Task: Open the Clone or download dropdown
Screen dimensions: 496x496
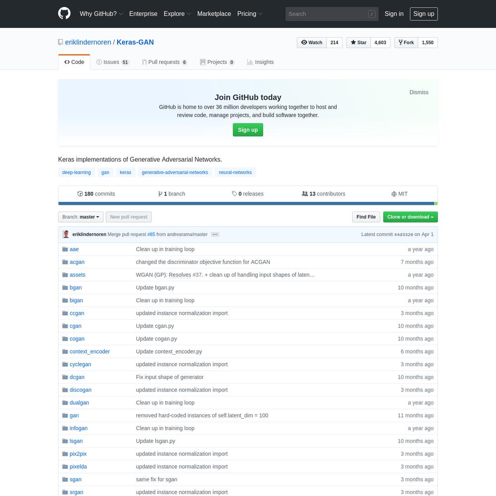Action: [410, 217]
